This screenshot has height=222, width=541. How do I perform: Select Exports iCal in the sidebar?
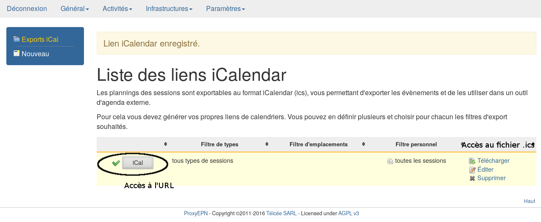40,39
